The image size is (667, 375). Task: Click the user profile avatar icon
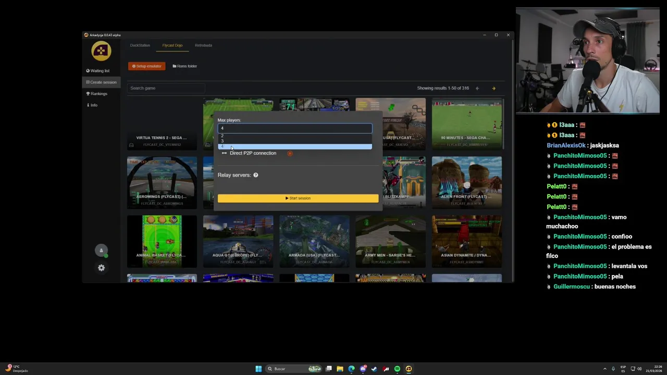(101, 251)
